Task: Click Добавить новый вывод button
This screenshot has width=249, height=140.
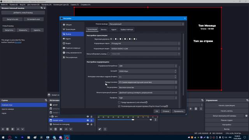Action: 23,13
